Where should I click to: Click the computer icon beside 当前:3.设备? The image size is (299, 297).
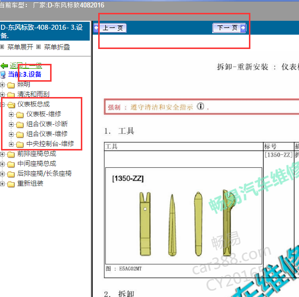[3, 75]
